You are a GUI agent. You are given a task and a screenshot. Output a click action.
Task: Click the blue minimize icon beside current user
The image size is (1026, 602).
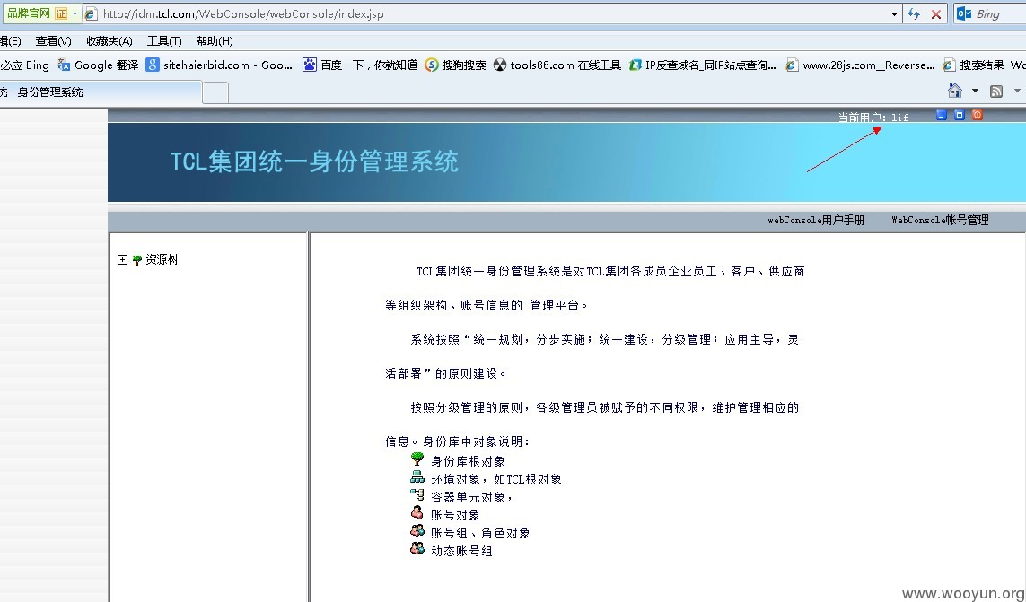[x=941, y=115]
